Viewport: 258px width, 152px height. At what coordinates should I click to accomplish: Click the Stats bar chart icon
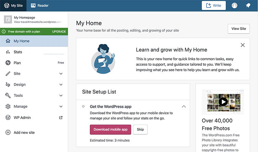click(x=8, y=52)
